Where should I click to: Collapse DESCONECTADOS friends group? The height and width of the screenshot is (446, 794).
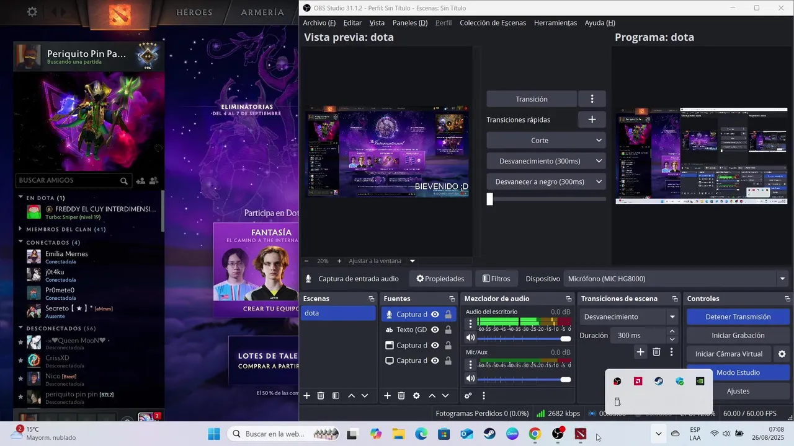[x=20, y=328]
